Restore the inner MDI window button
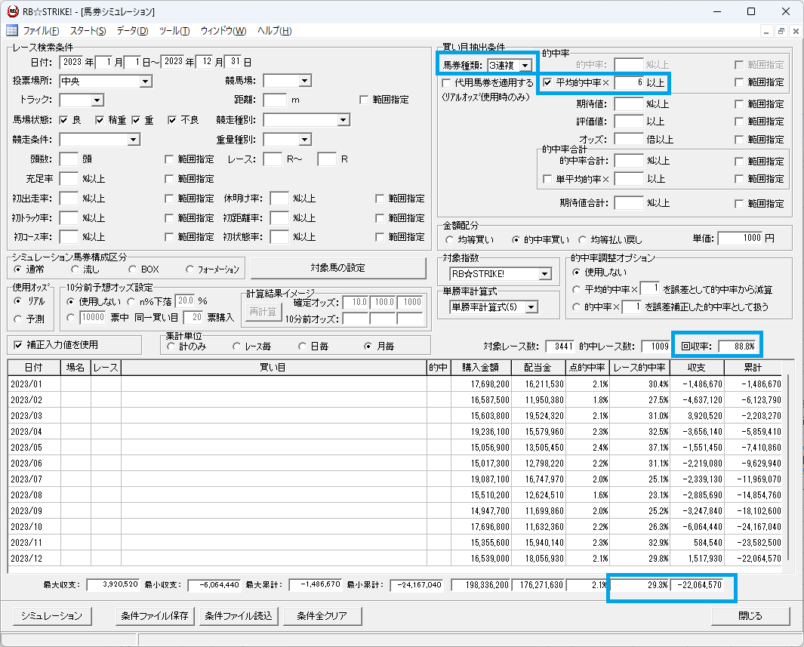804x647 pixels. tap(781, 31)
